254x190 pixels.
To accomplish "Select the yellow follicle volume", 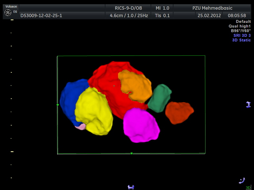I will pyautogui.click(x=94, y=112).
